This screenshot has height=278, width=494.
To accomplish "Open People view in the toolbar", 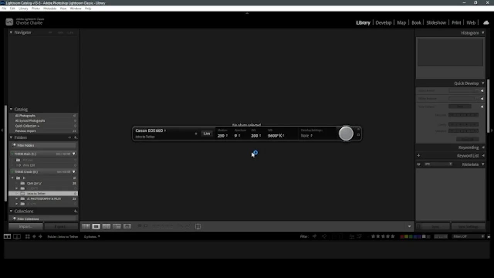I will [127, 226].
